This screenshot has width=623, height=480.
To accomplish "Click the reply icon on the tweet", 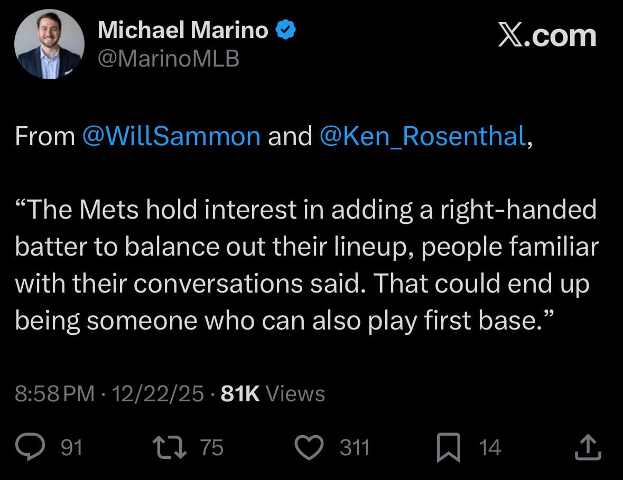I will click(x=30, y=447).
